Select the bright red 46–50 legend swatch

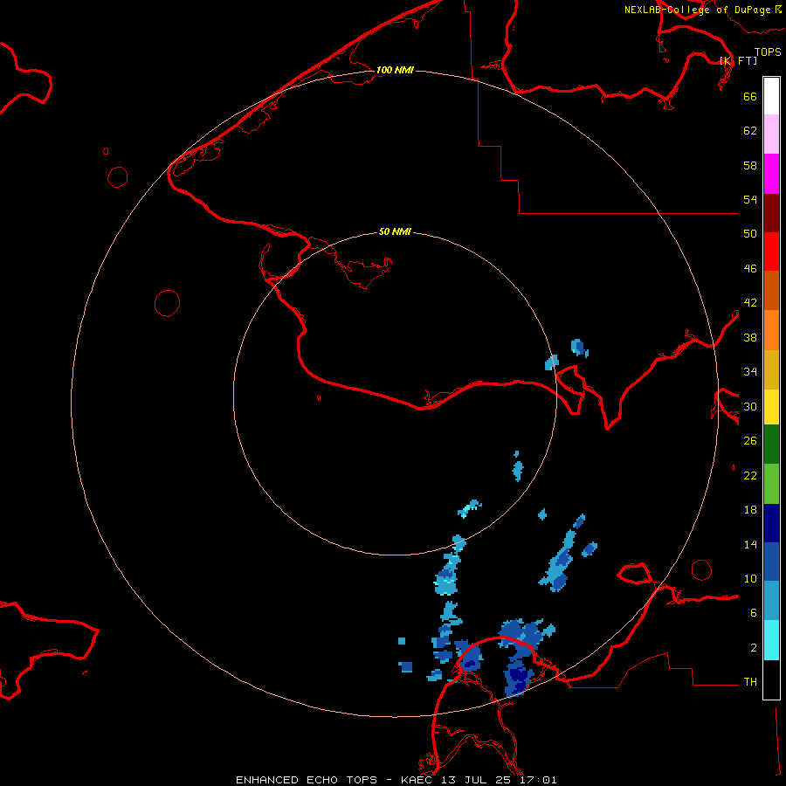pyautogui.click(x=771, y=252)
